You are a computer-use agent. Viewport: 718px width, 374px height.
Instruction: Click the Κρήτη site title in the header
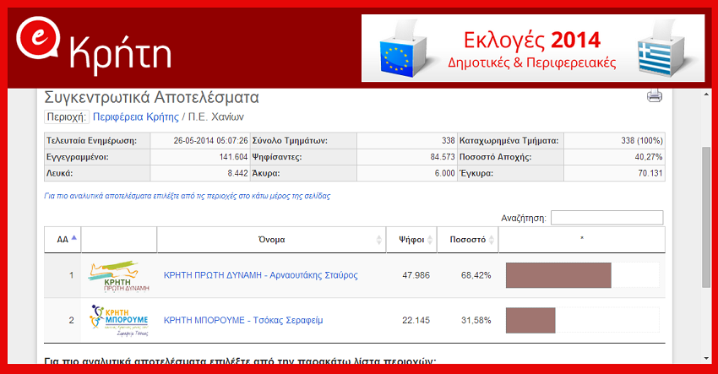click(120, 52)
